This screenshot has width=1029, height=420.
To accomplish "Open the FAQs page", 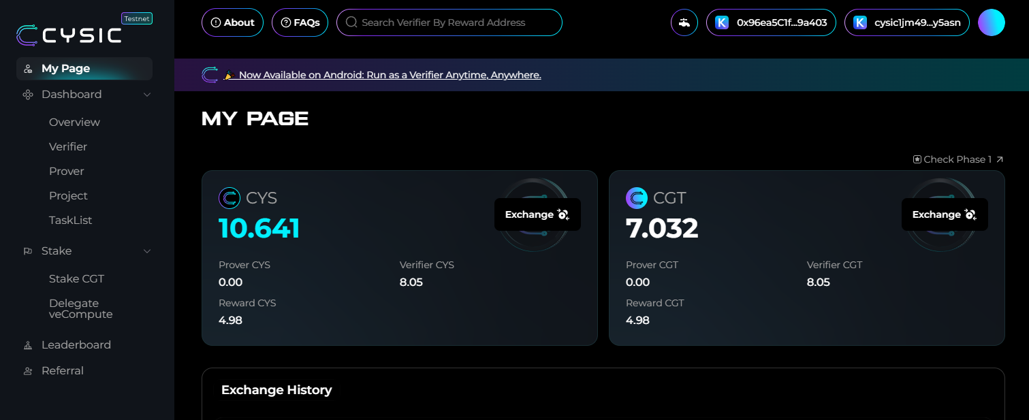I will pyautogui.click(x=300, y=22).
